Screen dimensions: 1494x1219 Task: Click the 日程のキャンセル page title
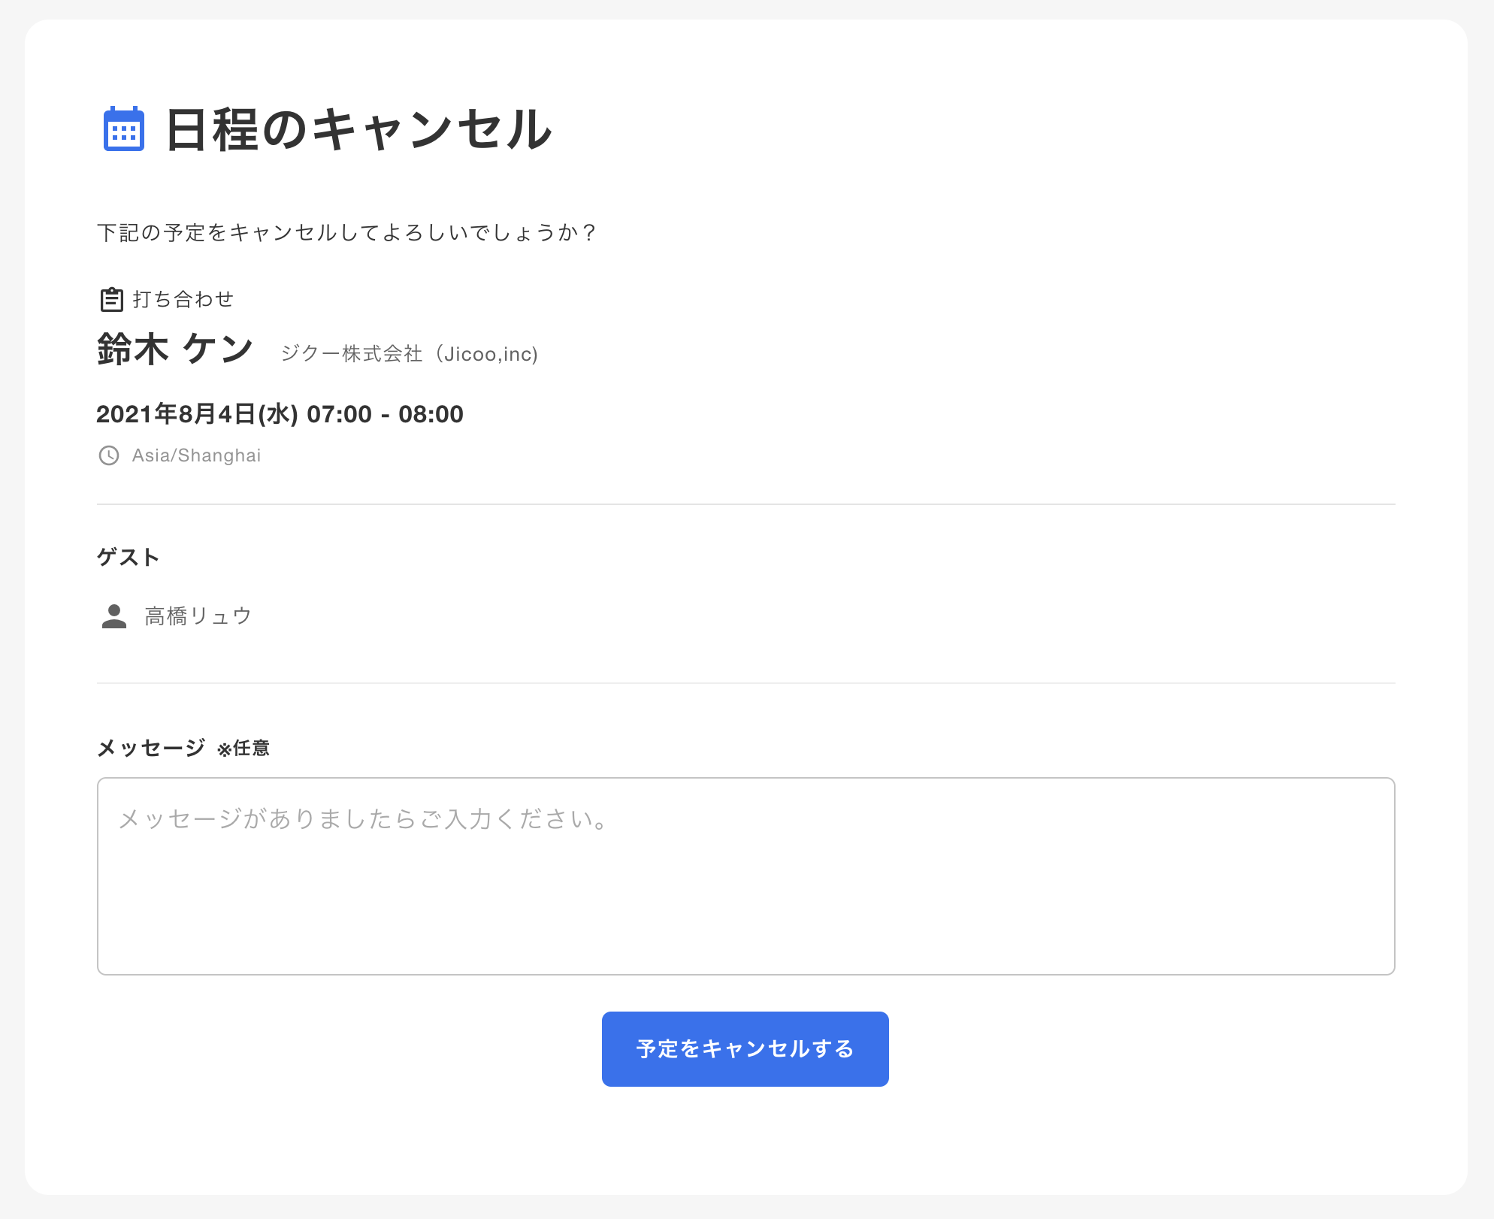click(x=358, y=130)
